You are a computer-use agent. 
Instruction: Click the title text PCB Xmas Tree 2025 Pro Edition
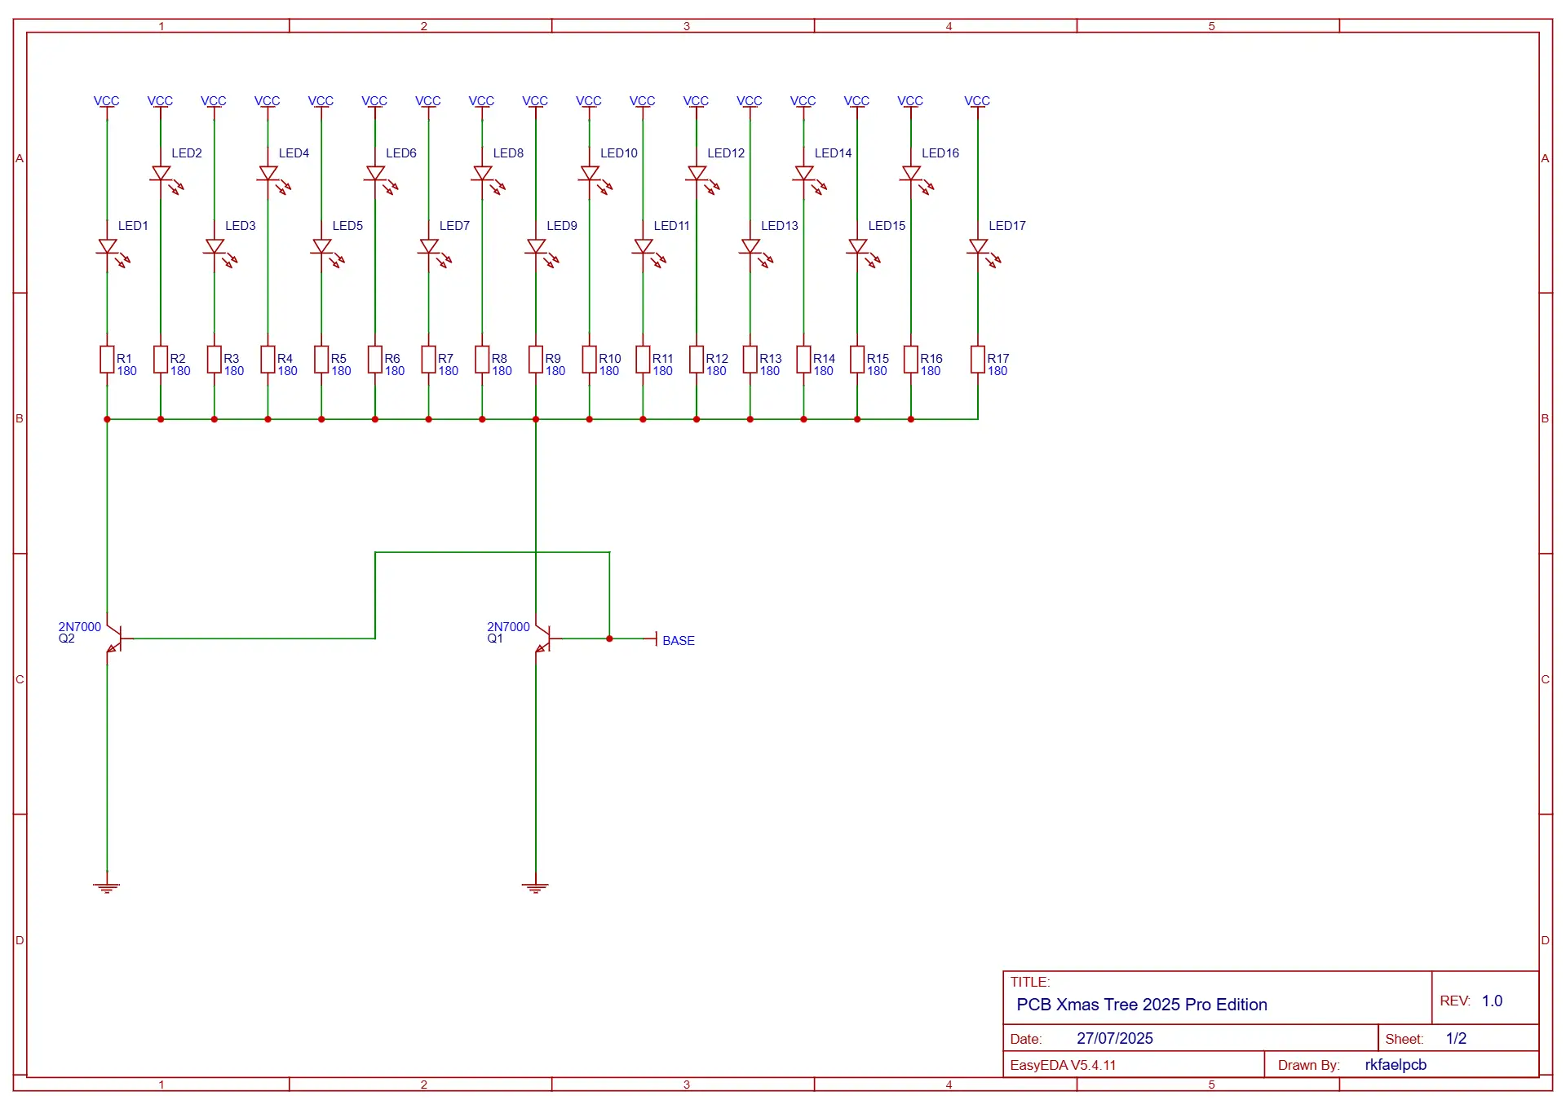tap(1142, 1005)
